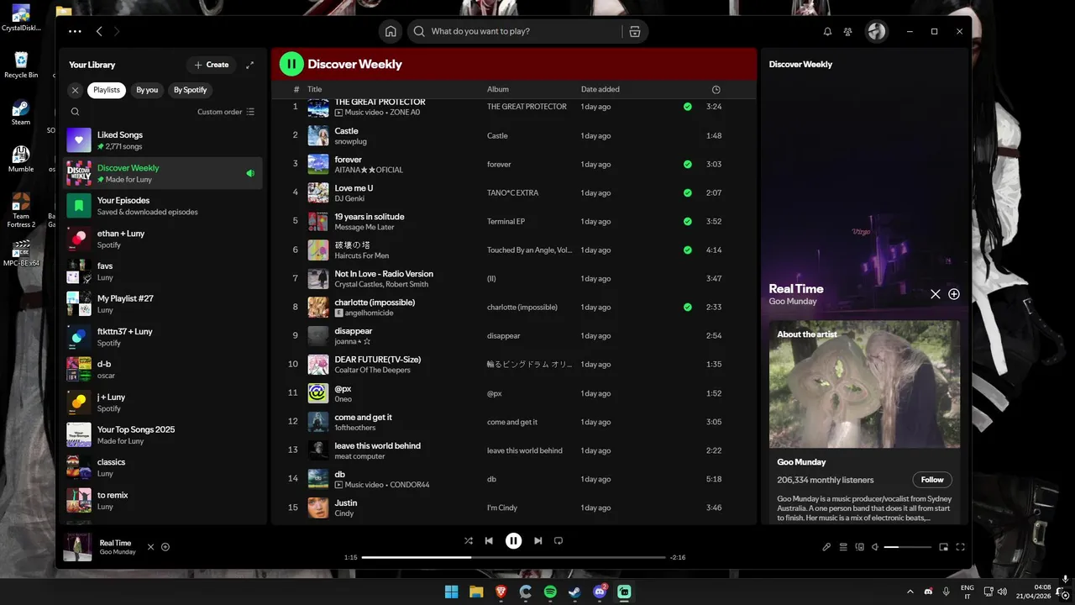Open the user profile avatar menu
1075x605 pixels.
point(877,31)
